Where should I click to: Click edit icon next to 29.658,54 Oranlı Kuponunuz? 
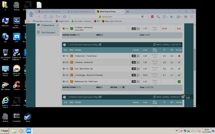[100, 97]
